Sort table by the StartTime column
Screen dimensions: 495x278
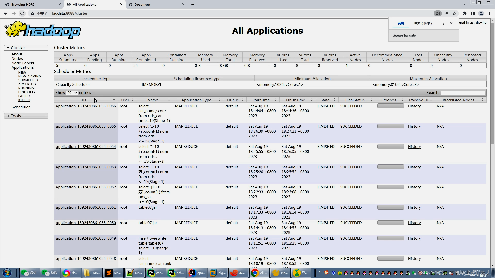click(x=262, y=100)
